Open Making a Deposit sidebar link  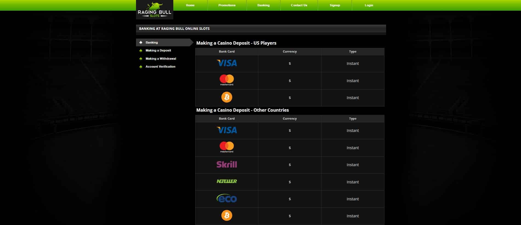click(x=158, y=50)
